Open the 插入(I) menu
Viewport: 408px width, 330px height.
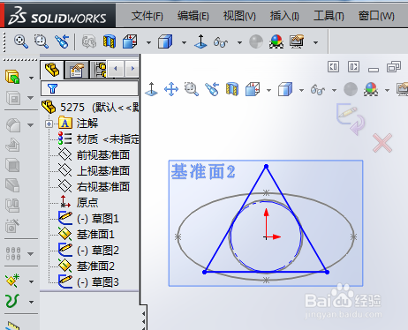click(284, 16)
